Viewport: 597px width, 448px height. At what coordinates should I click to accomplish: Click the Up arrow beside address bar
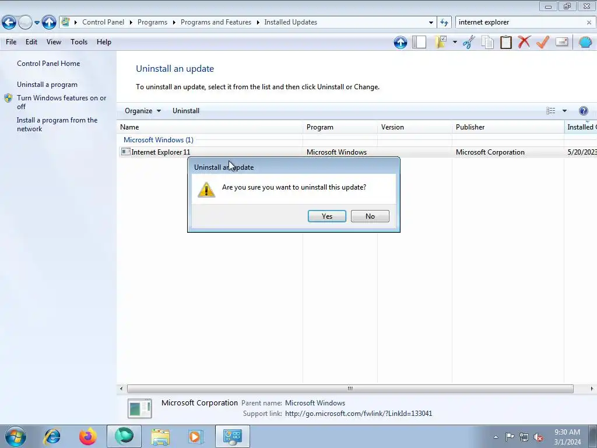(49, 23)
